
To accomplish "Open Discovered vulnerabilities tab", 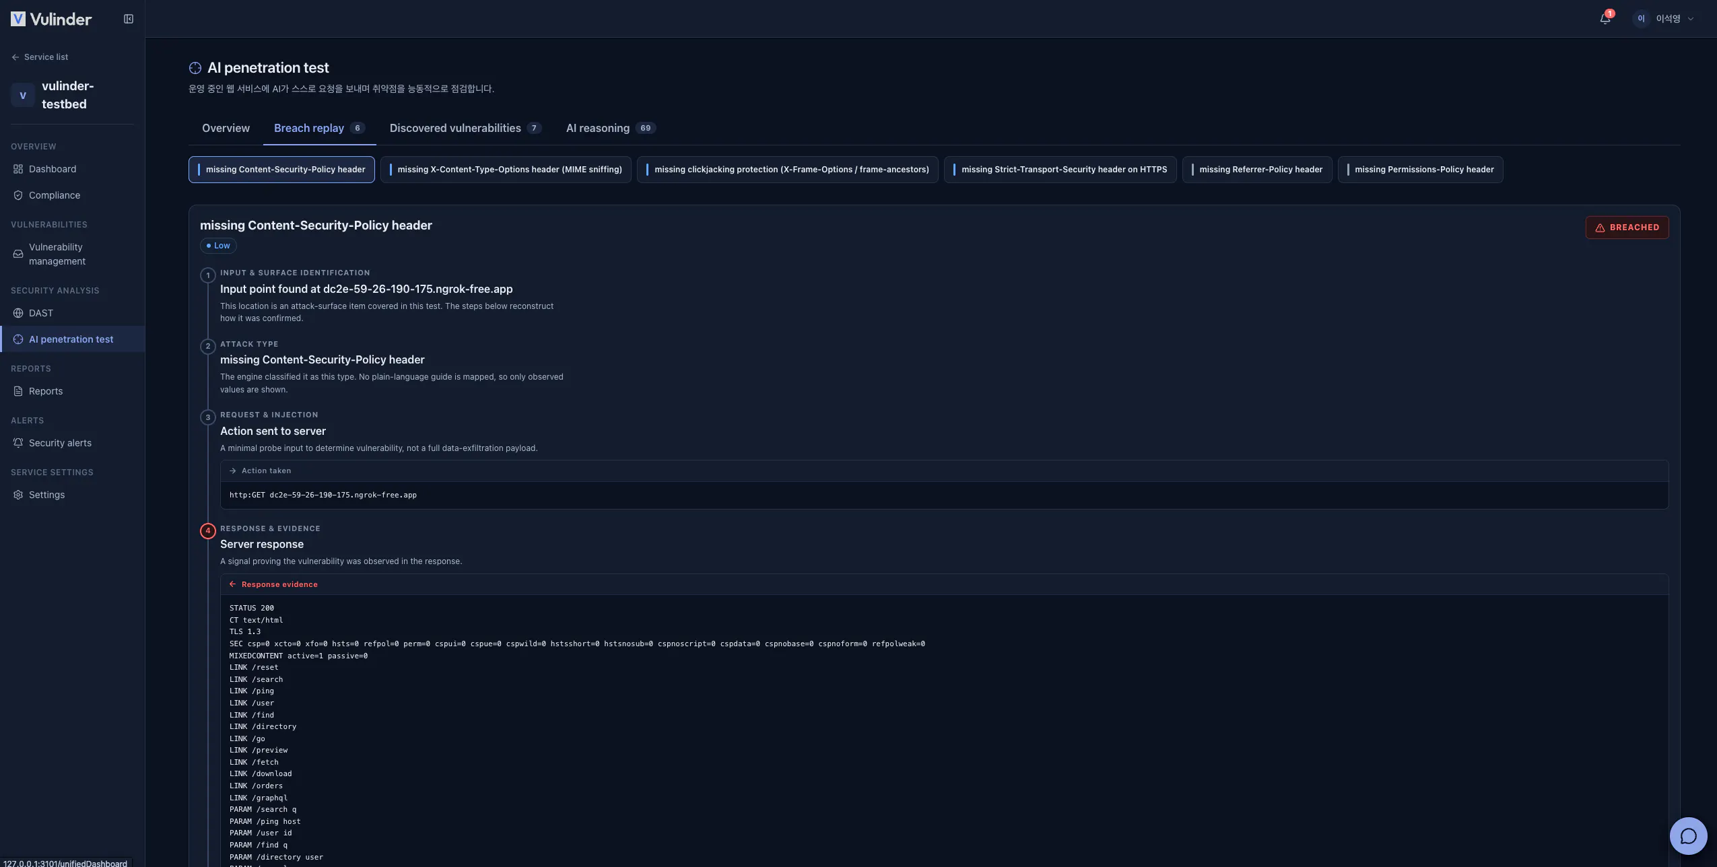I will (465, 128).
